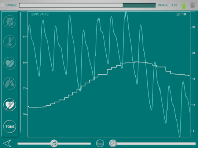Open the hamburger menu
The width and height of the screenshot is (198, 148).
(2, 5)
